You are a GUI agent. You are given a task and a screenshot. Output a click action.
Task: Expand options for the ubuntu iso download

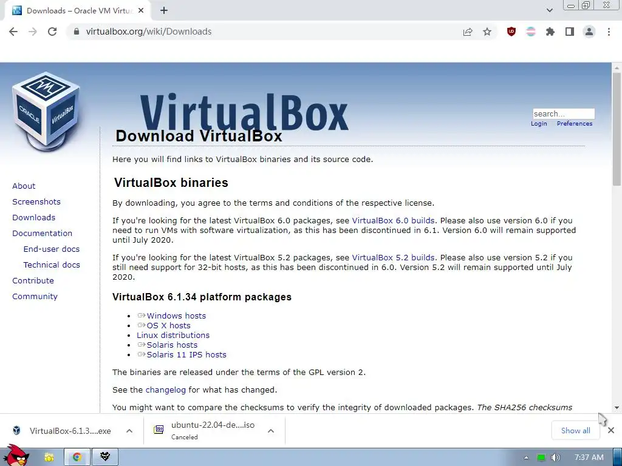[x=271, y=431]
